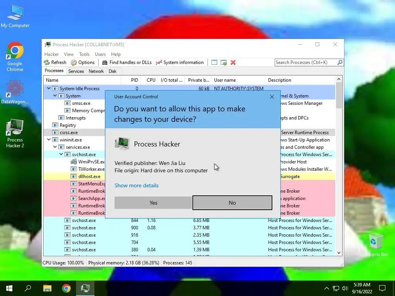Click the Refresh toolbar icon

(x=47, y=62)
